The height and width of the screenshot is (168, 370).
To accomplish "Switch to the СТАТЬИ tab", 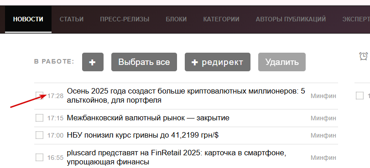I will [x=72, y=19].
